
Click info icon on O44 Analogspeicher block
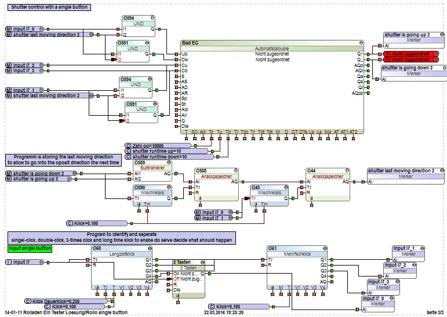tap(347, 171)
